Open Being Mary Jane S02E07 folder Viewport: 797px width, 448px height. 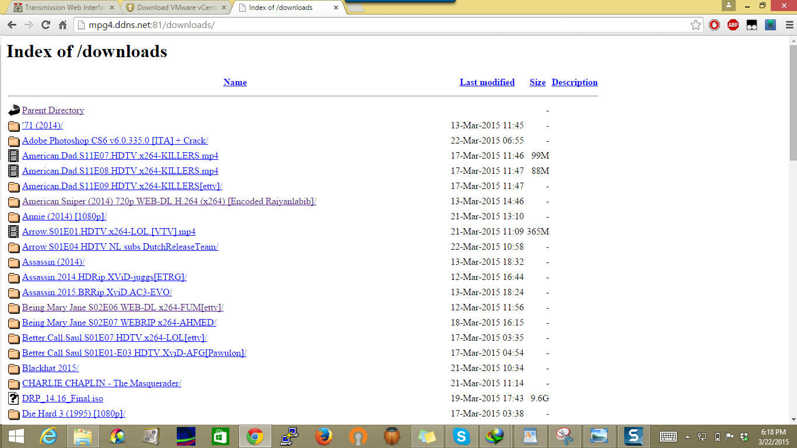[119, 323]
